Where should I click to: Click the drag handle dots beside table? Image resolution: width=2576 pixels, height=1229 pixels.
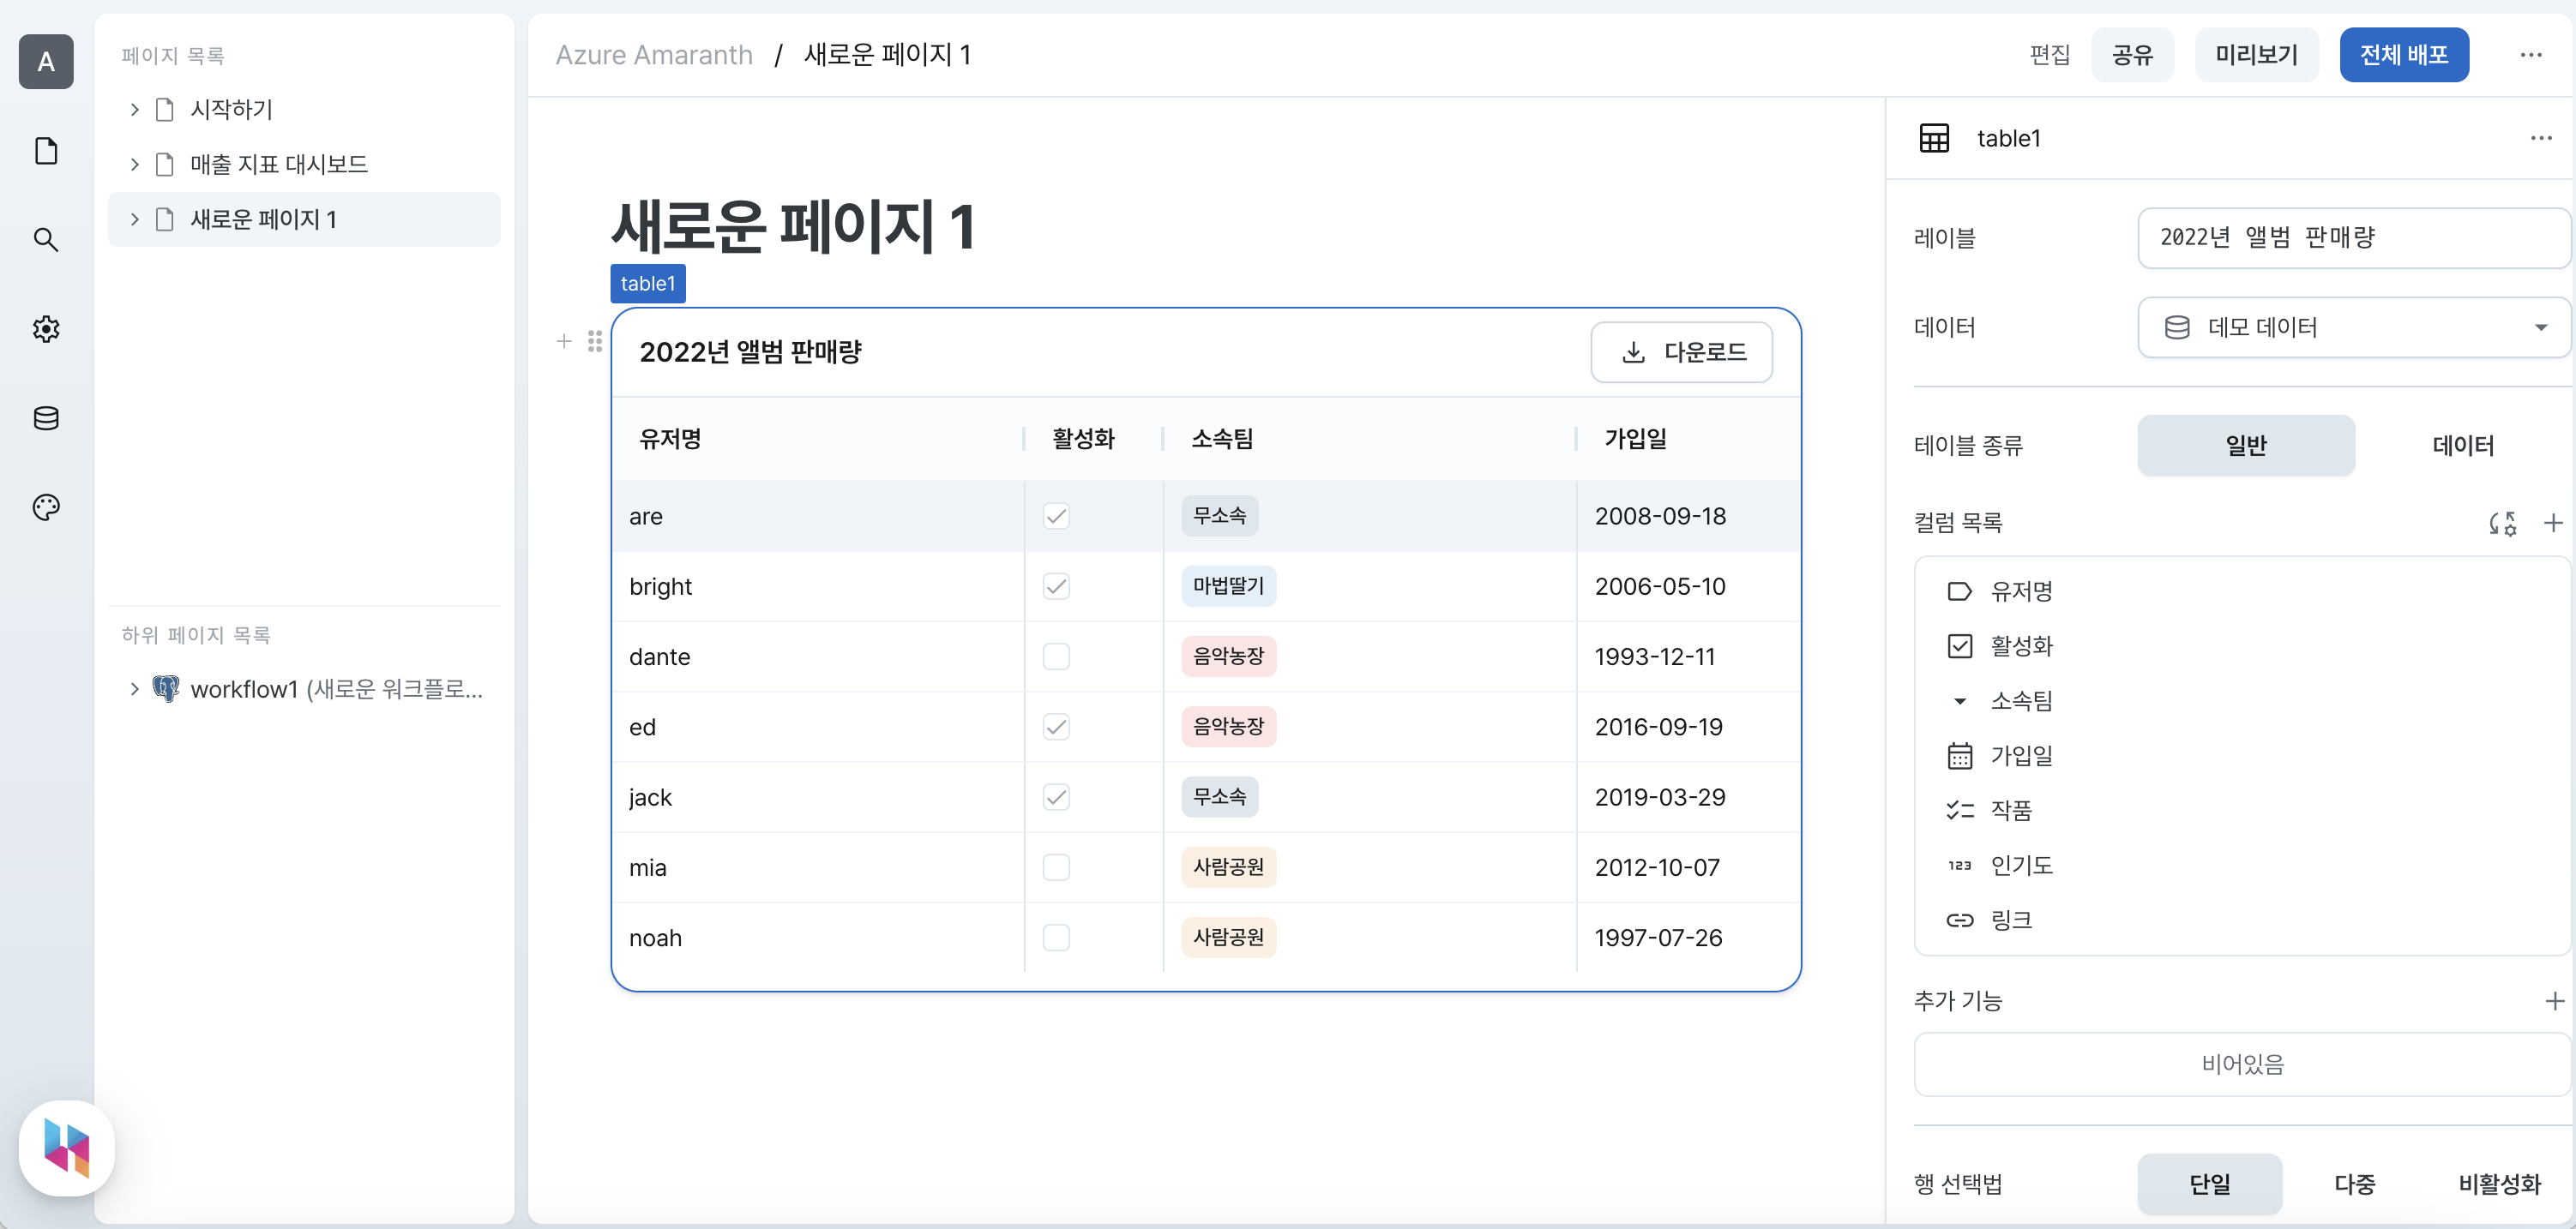point(595,342)
